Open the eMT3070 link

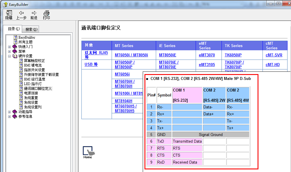point(207,55)
